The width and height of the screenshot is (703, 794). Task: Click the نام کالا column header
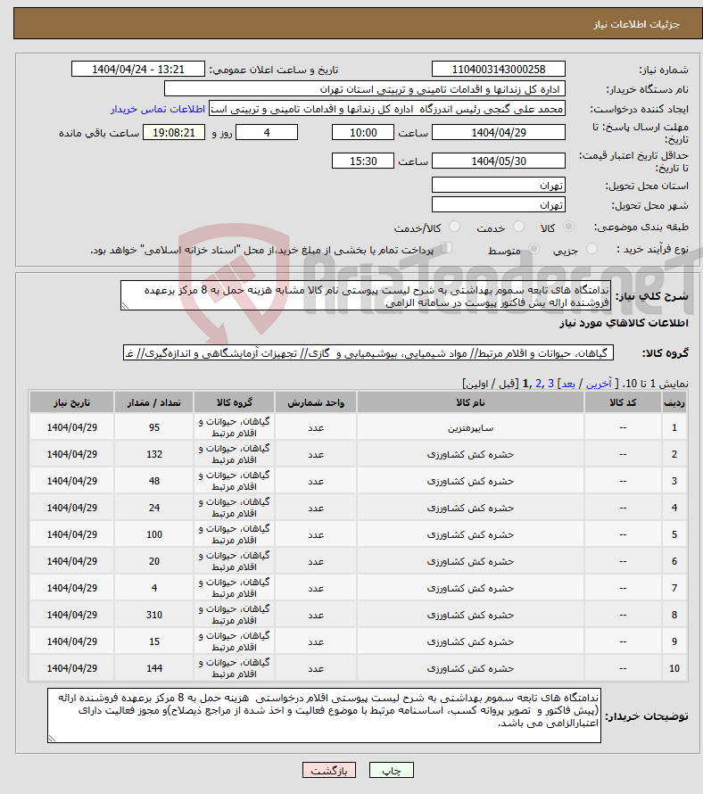[470, 402]
